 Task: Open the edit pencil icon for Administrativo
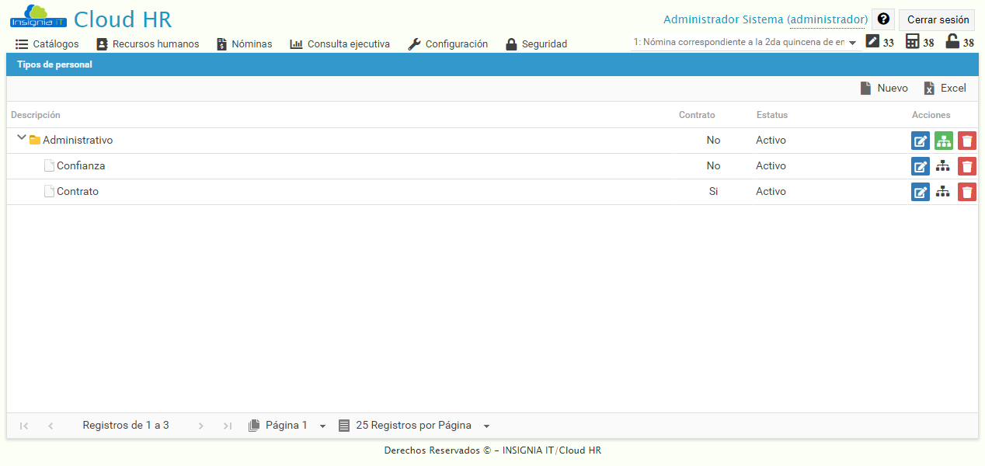pyautogui.click(x=920, y=141)
